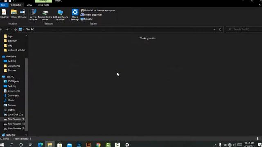This screenshot has width=262, height=147.
Task: Open Settings gear on taskbar
Action: point(127,145)
